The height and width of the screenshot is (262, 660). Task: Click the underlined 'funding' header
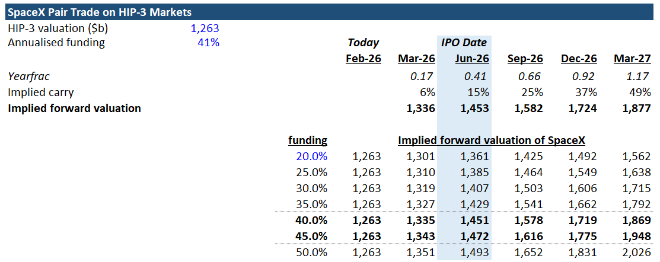[x=308, y=140]
